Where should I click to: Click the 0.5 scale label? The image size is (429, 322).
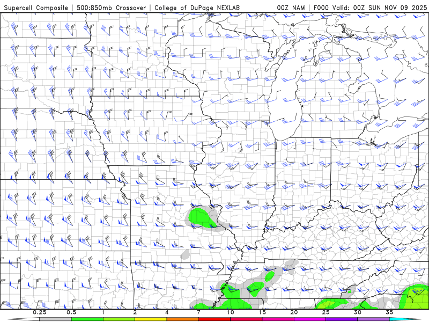pos(71,312)
